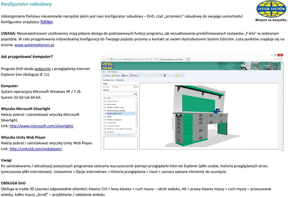Open the browser Tools gear icon
This screenshot has width=288, height=197.
(x=281, y=59)
